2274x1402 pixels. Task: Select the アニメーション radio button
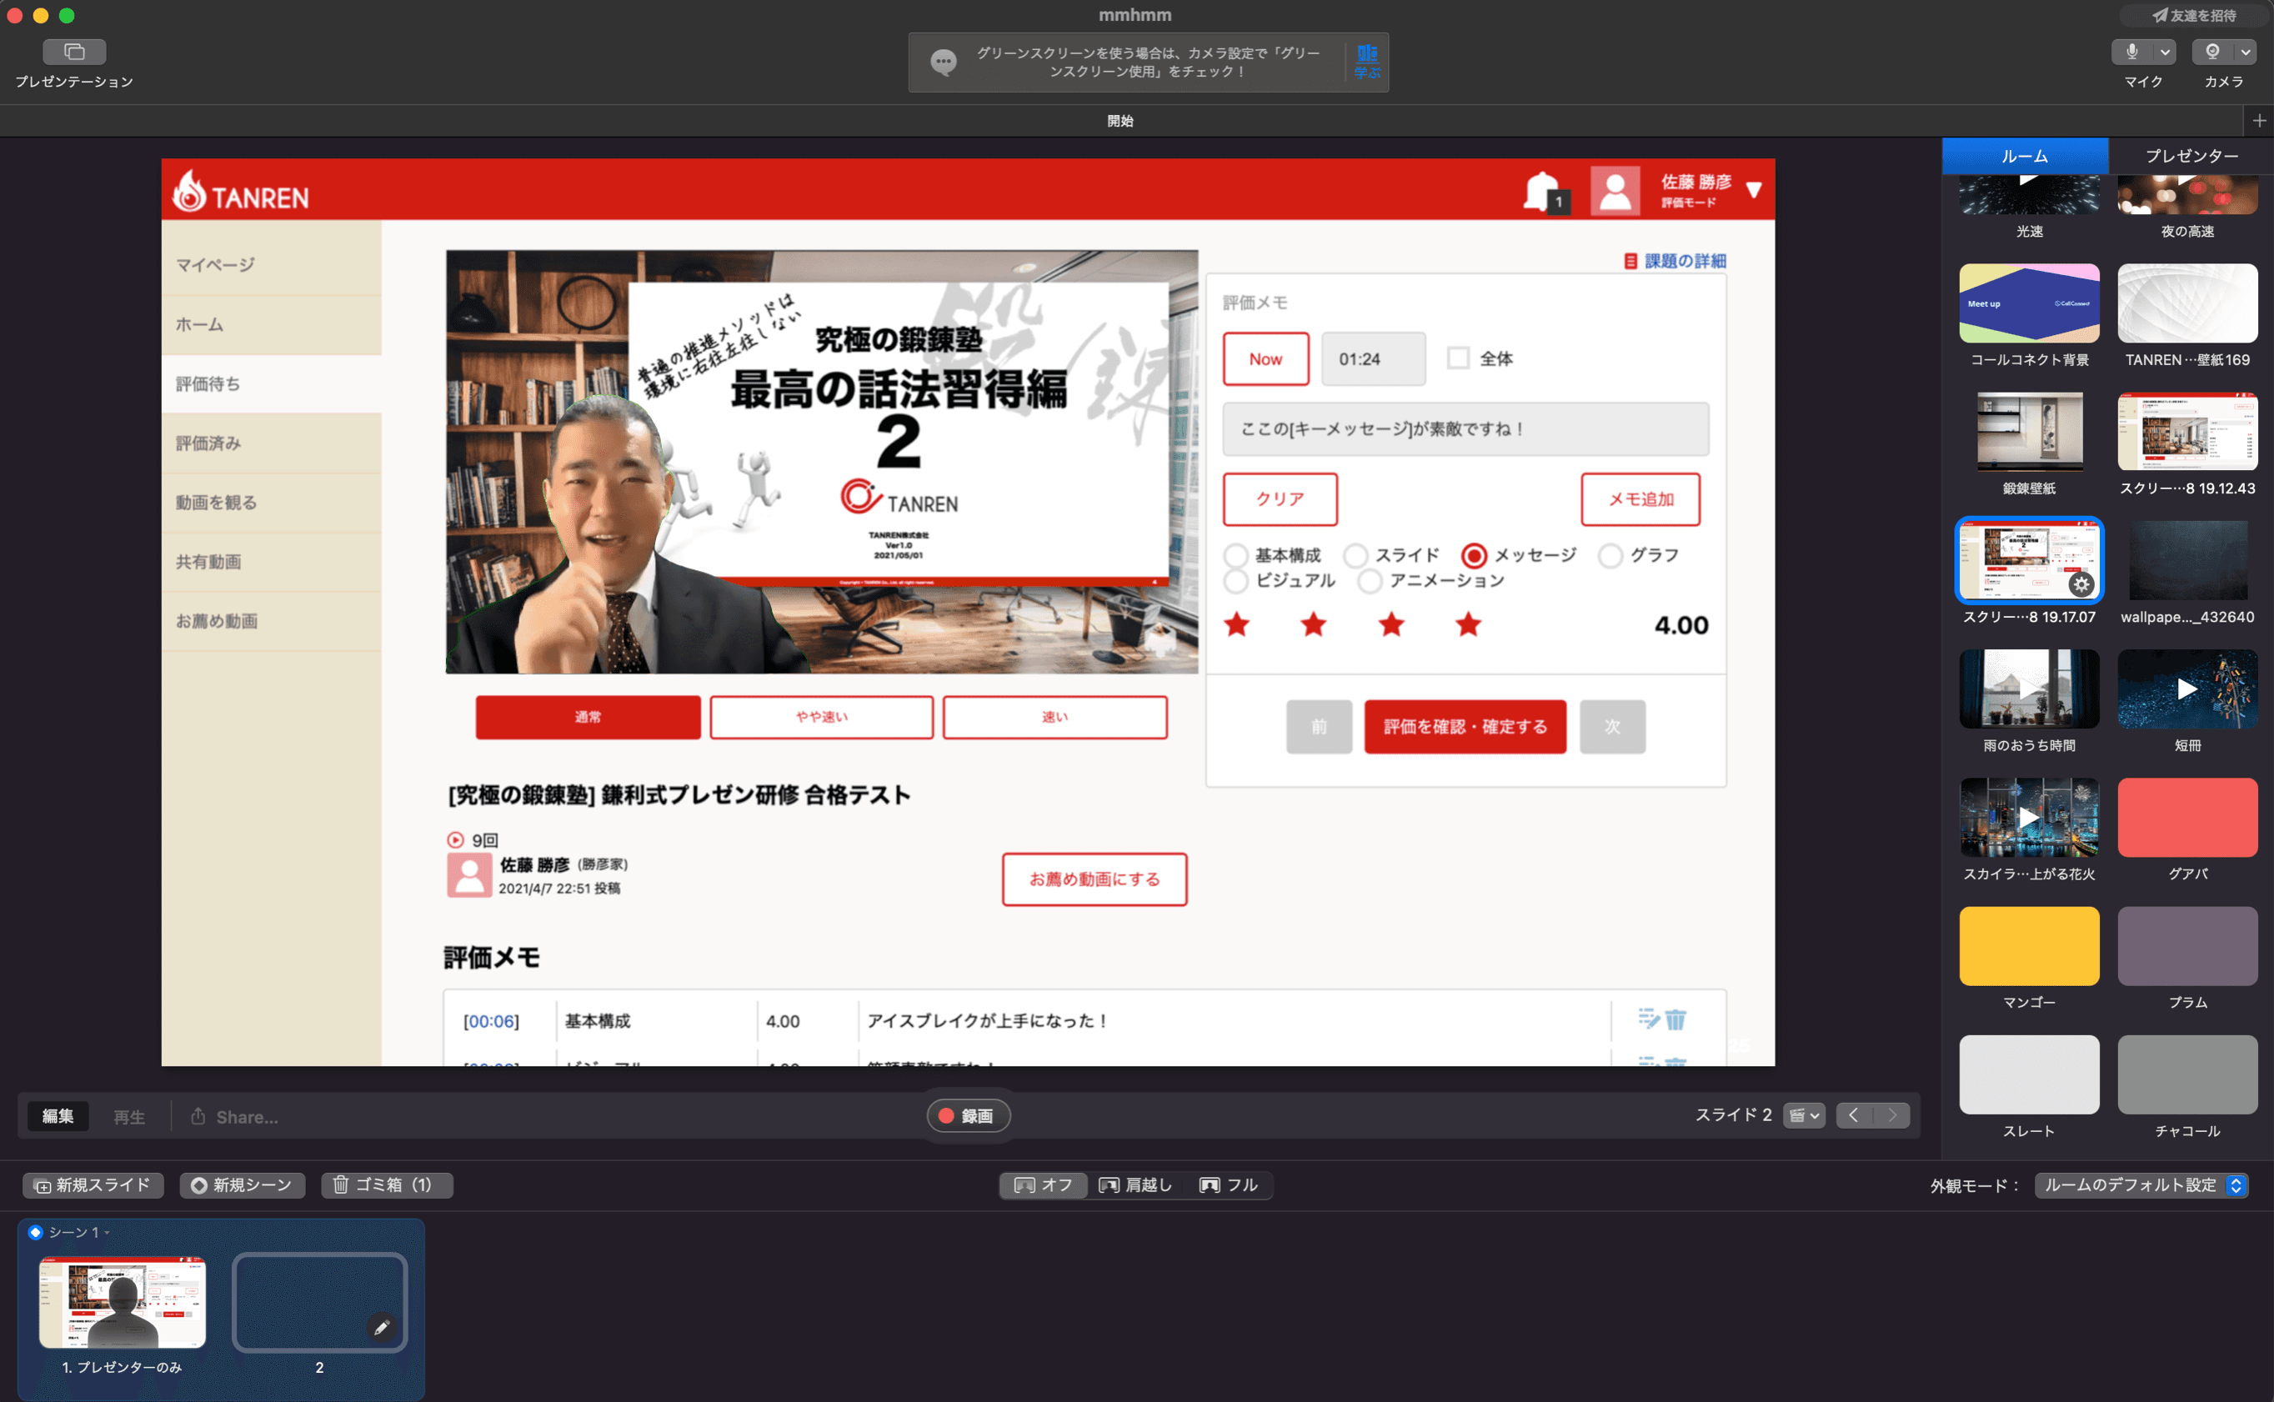click(x=1370, y=581)
